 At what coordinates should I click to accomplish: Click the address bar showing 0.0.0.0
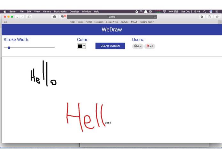click(x=112, y=17)
